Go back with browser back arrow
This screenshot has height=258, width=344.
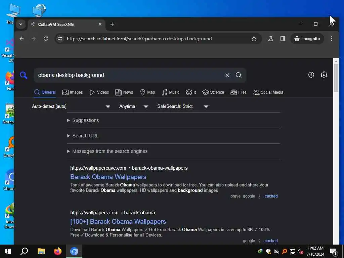tap(21, 39)
